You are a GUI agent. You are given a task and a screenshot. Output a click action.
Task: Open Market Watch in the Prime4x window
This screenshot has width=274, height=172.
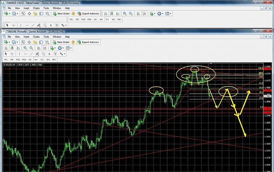coord(23,42)
